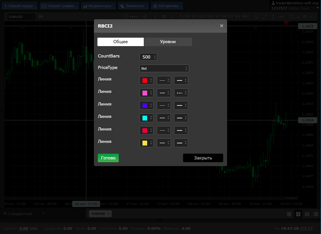Choose the side-by-side columns layout icon
321x234 pixels.
[x=307, y=214]
